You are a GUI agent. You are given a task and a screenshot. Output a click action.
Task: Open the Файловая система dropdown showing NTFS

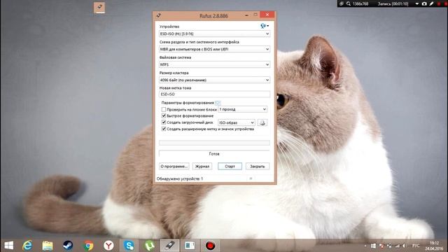point(214,64)
